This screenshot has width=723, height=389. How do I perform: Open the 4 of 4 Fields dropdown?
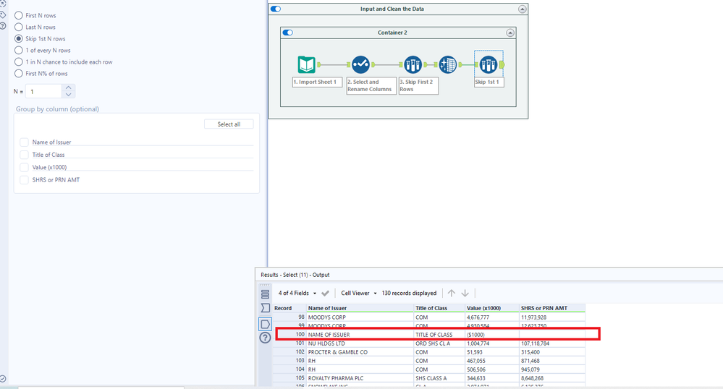click(297, 293)
